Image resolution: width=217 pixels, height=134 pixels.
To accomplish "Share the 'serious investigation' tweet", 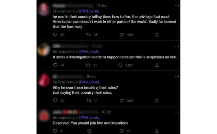I will tap(156, 65).
